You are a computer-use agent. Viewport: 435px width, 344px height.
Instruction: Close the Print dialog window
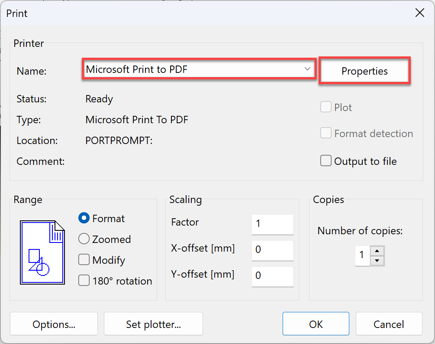(419, 13)
